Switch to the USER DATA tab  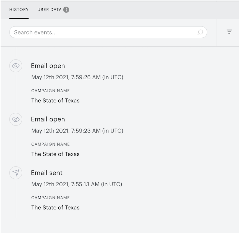tap(49, 10)
